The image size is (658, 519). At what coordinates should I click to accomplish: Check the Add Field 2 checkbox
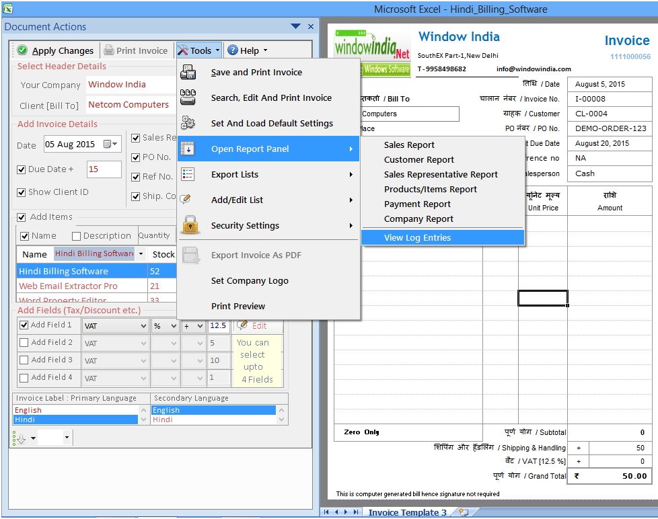[24, 342]
